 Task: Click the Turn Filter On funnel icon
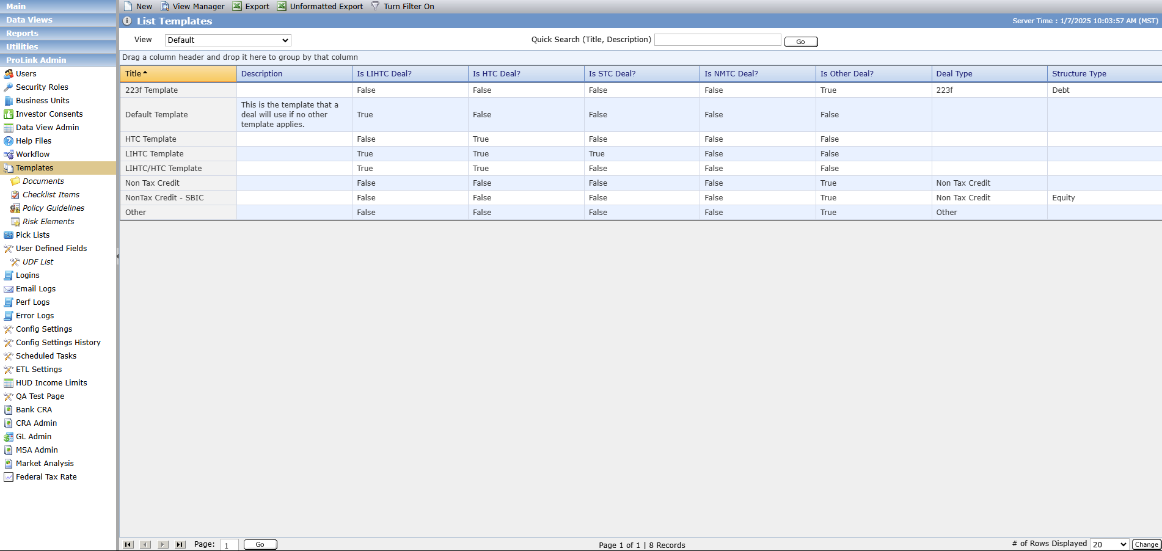click(x=375, y=6)
